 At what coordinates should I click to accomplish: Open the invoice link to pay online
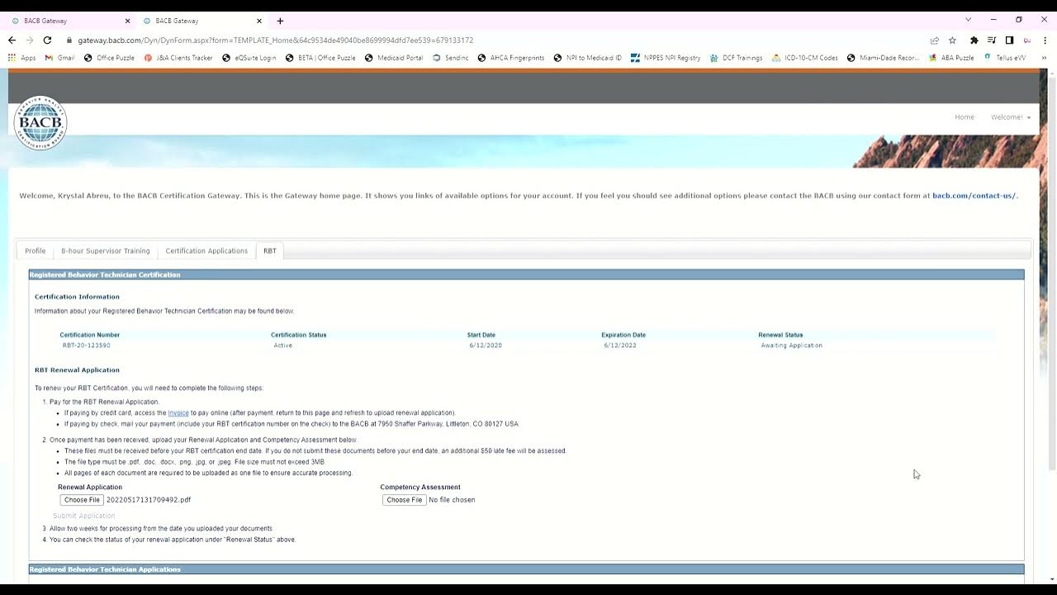click(x=178, y=412)
